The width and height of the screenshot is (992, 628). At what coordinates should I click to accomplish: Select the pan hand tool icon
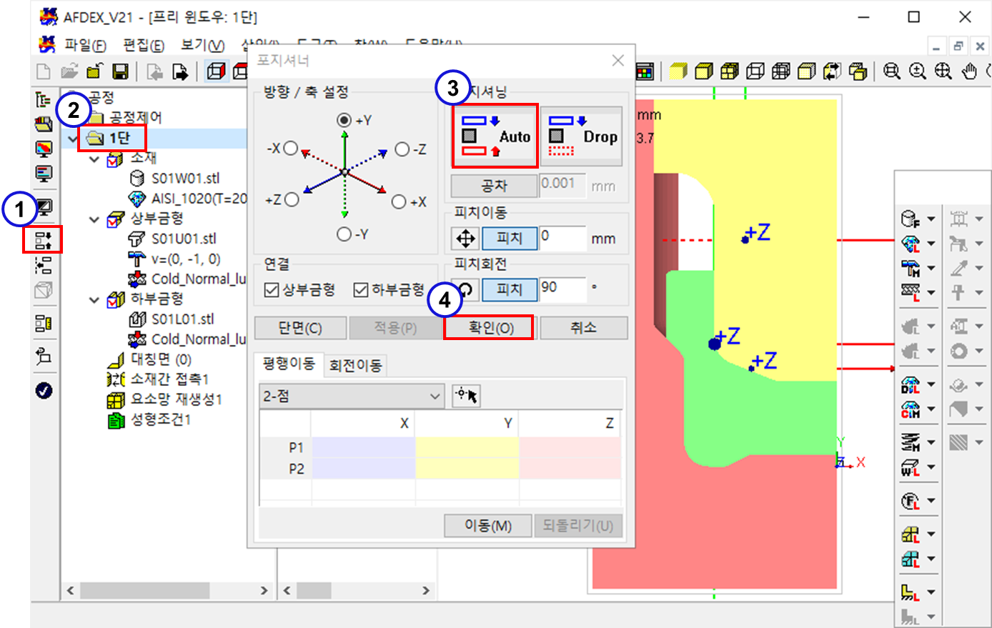coord(968,71)
